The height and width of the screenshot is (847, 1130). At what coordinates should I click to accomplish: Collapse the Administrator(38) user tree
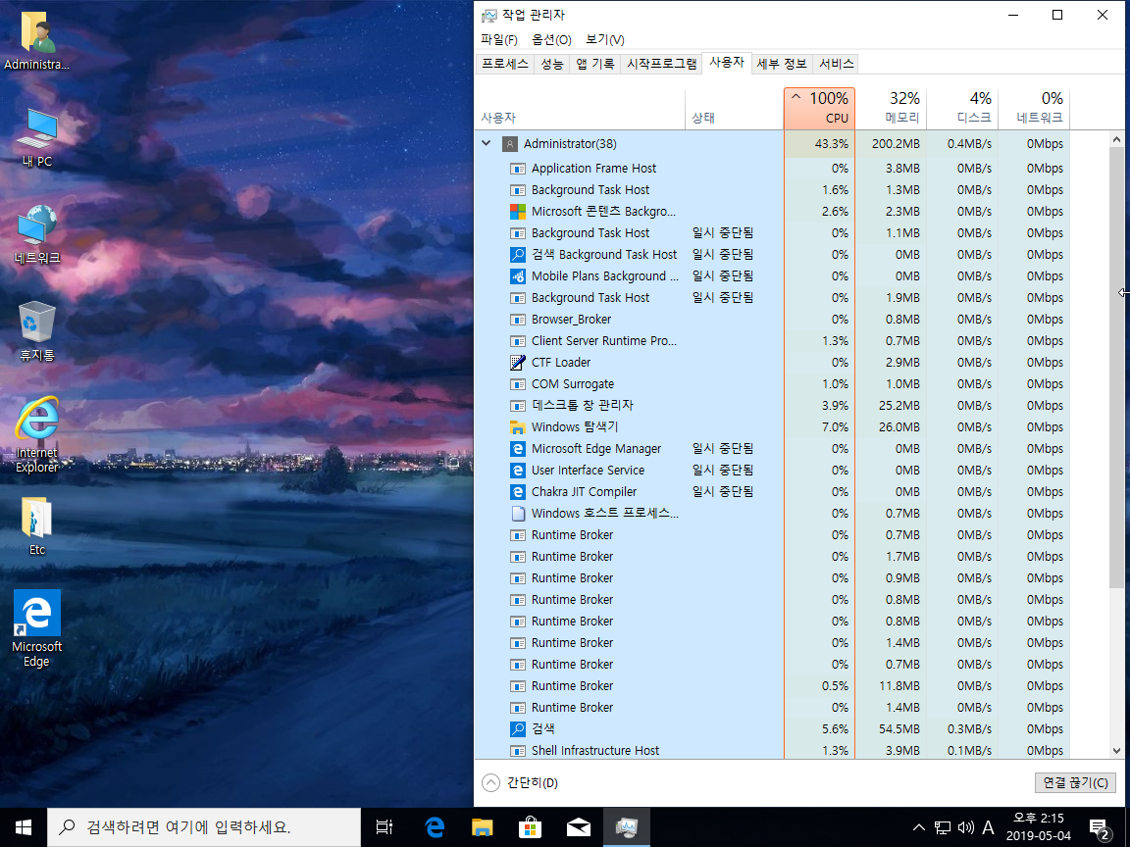point(487,143)
